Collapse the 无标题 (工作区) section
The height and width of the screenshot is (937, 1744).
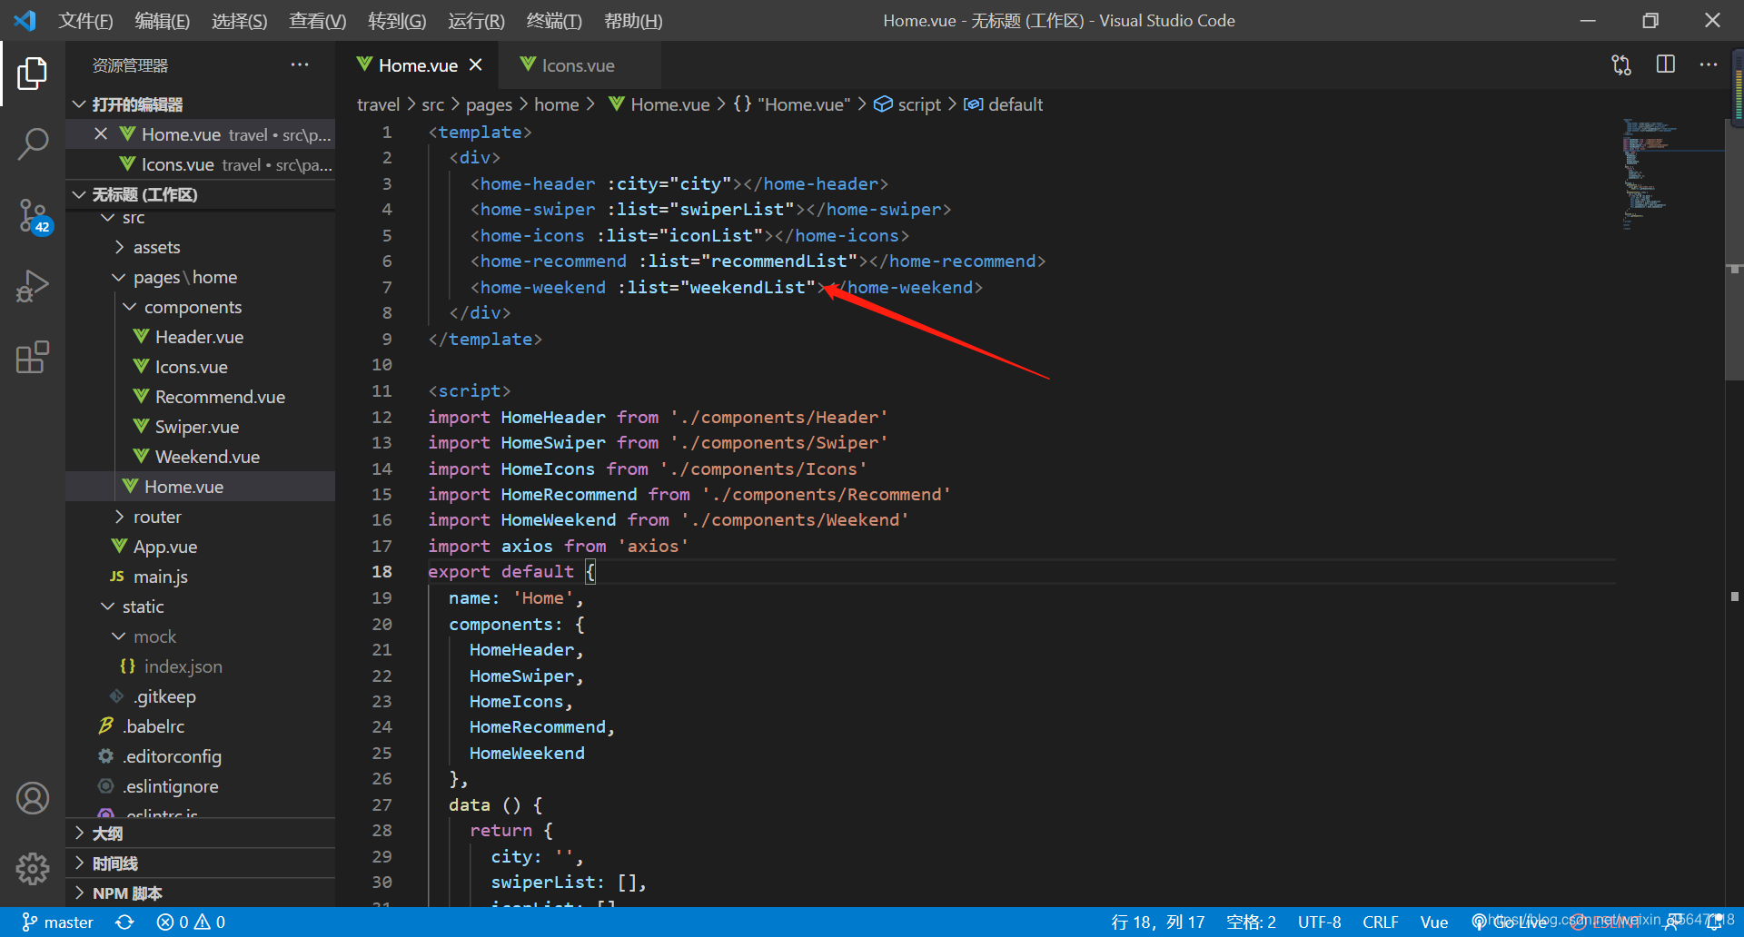point(202,194)
